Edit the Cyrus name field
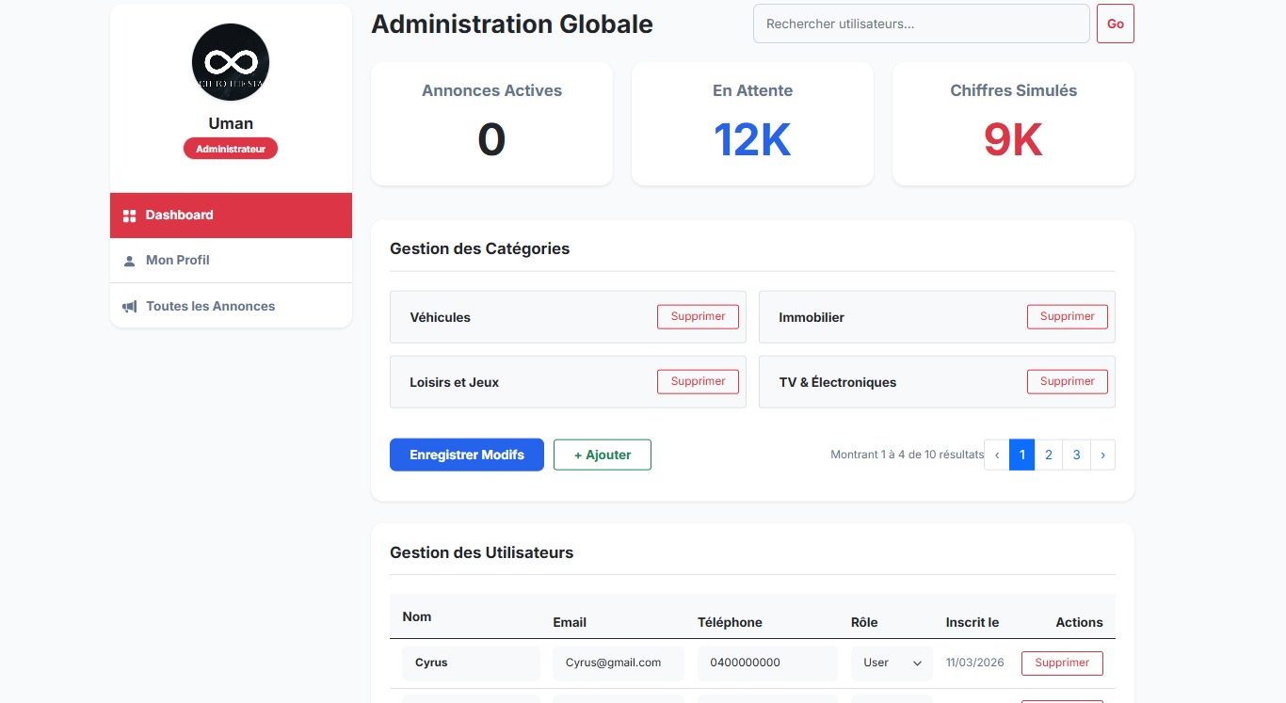 click(471, 663)
